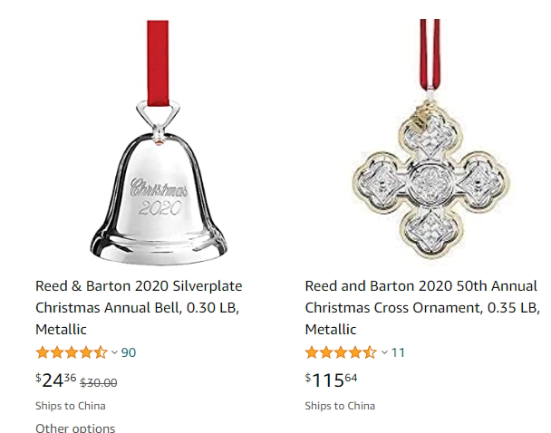Open the silverplate Christmas bell product image
Image resolution: width=551 pixels, height=433 pixels.
point(153,181)
